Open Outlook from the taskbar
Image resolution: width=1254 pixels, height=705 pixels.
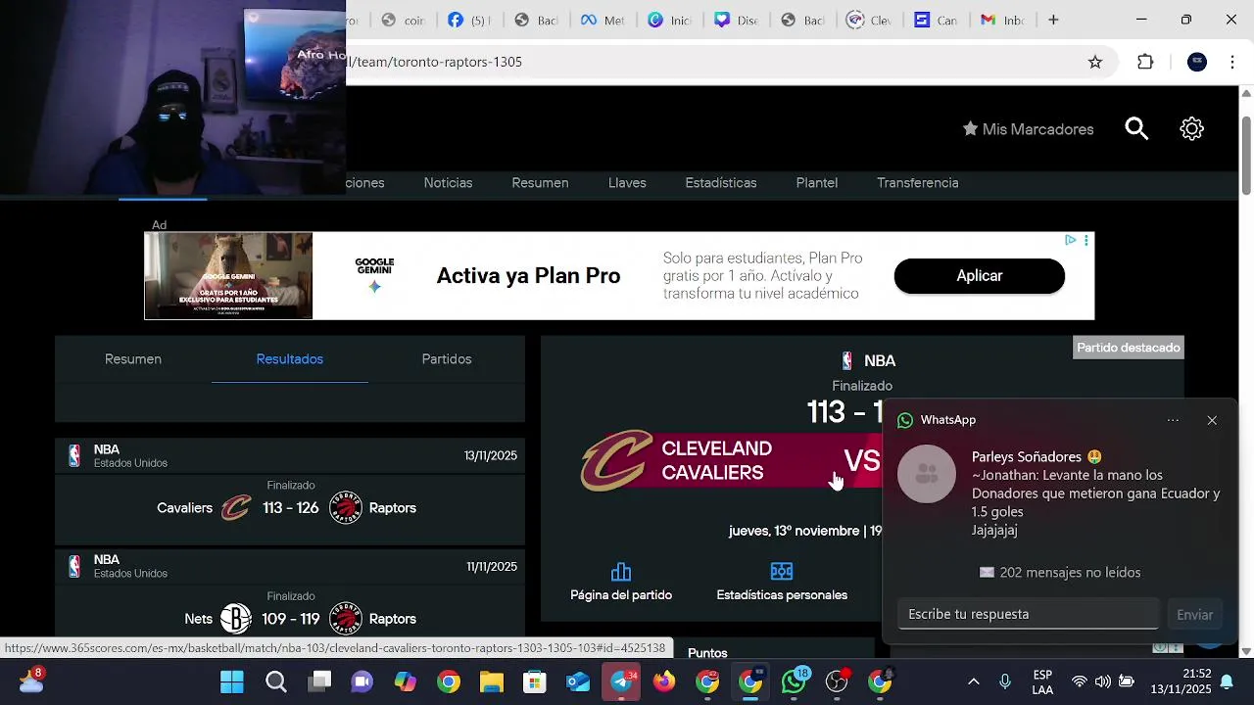pos(578,681)
